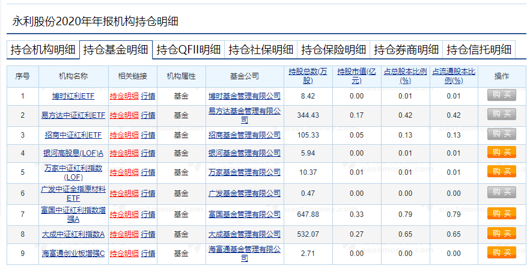Select the 647.88 shares value cell
Image resolution: width=527 pixels, height=277 pixels.
pos(308,215)
